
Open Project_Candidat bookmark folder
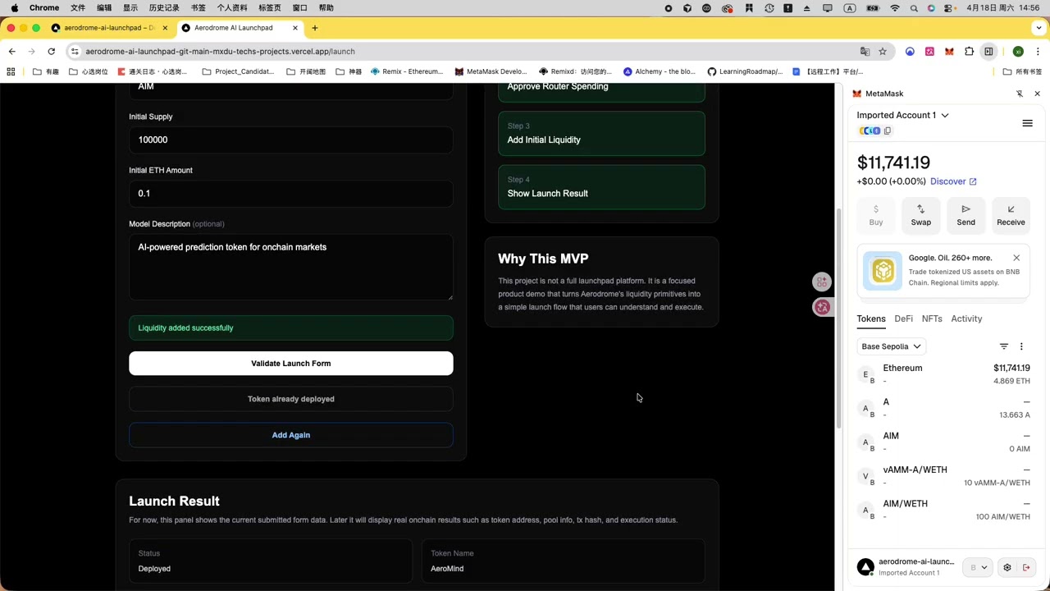pos(239,71)
